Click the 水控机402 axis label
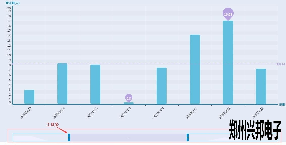 point(258,113)
